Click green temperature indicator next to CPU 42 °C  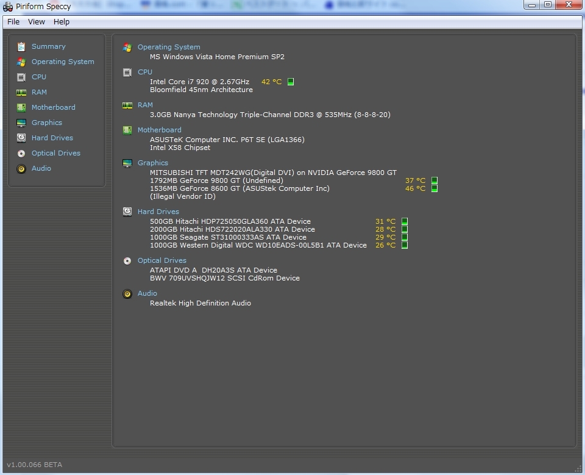click(291, 82)
